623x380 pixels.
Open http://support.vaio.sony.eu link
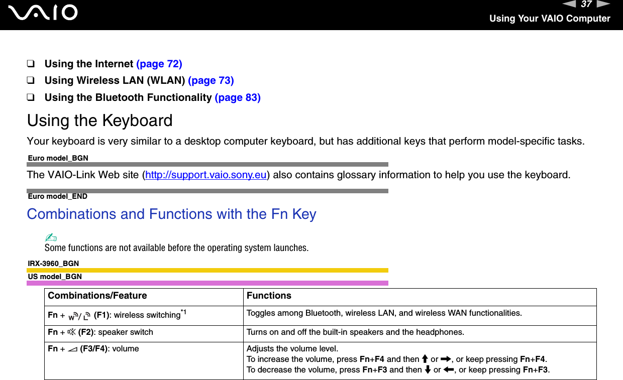pos(205,175)
